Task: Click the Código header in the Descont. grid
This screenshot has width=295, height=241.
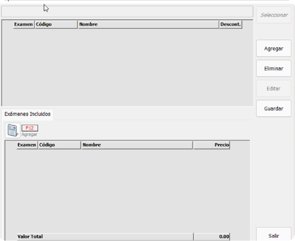Action: (x=56, y=25)
